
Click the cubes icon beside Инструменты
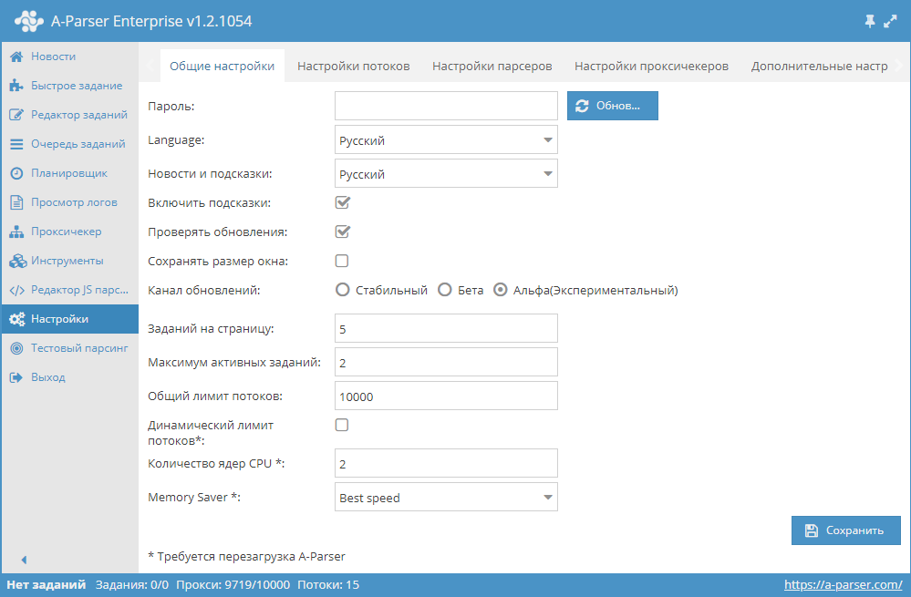click(17, 261)
